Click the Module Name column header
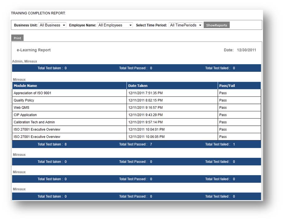 click(x=70, y=86)
